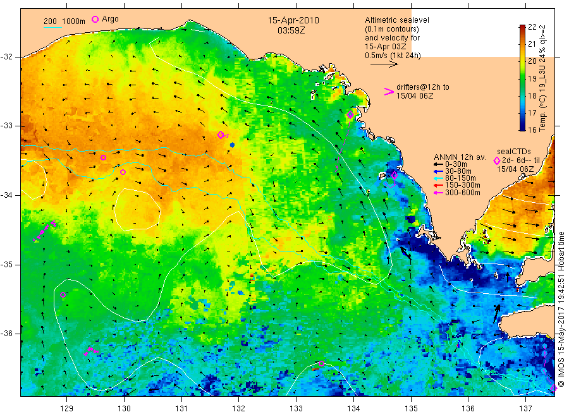Screen dimensions: 569x417
Task: Click the 300-600m magenta arrow legend symbol
Action: coord(439,193)
